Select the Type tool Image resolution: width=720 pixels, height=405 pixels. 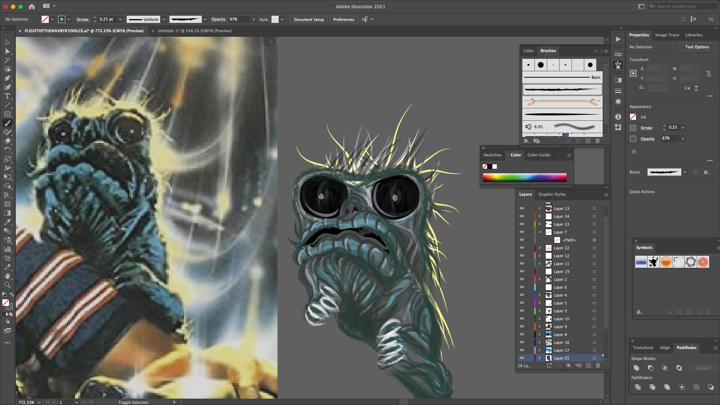(x=7, y=96)
